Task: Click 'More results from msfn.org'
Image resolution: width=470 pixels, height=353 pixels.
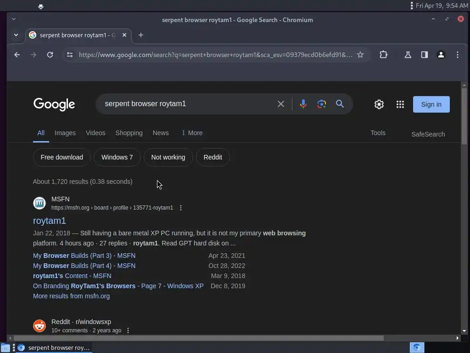Action: [x=71, y=296]
